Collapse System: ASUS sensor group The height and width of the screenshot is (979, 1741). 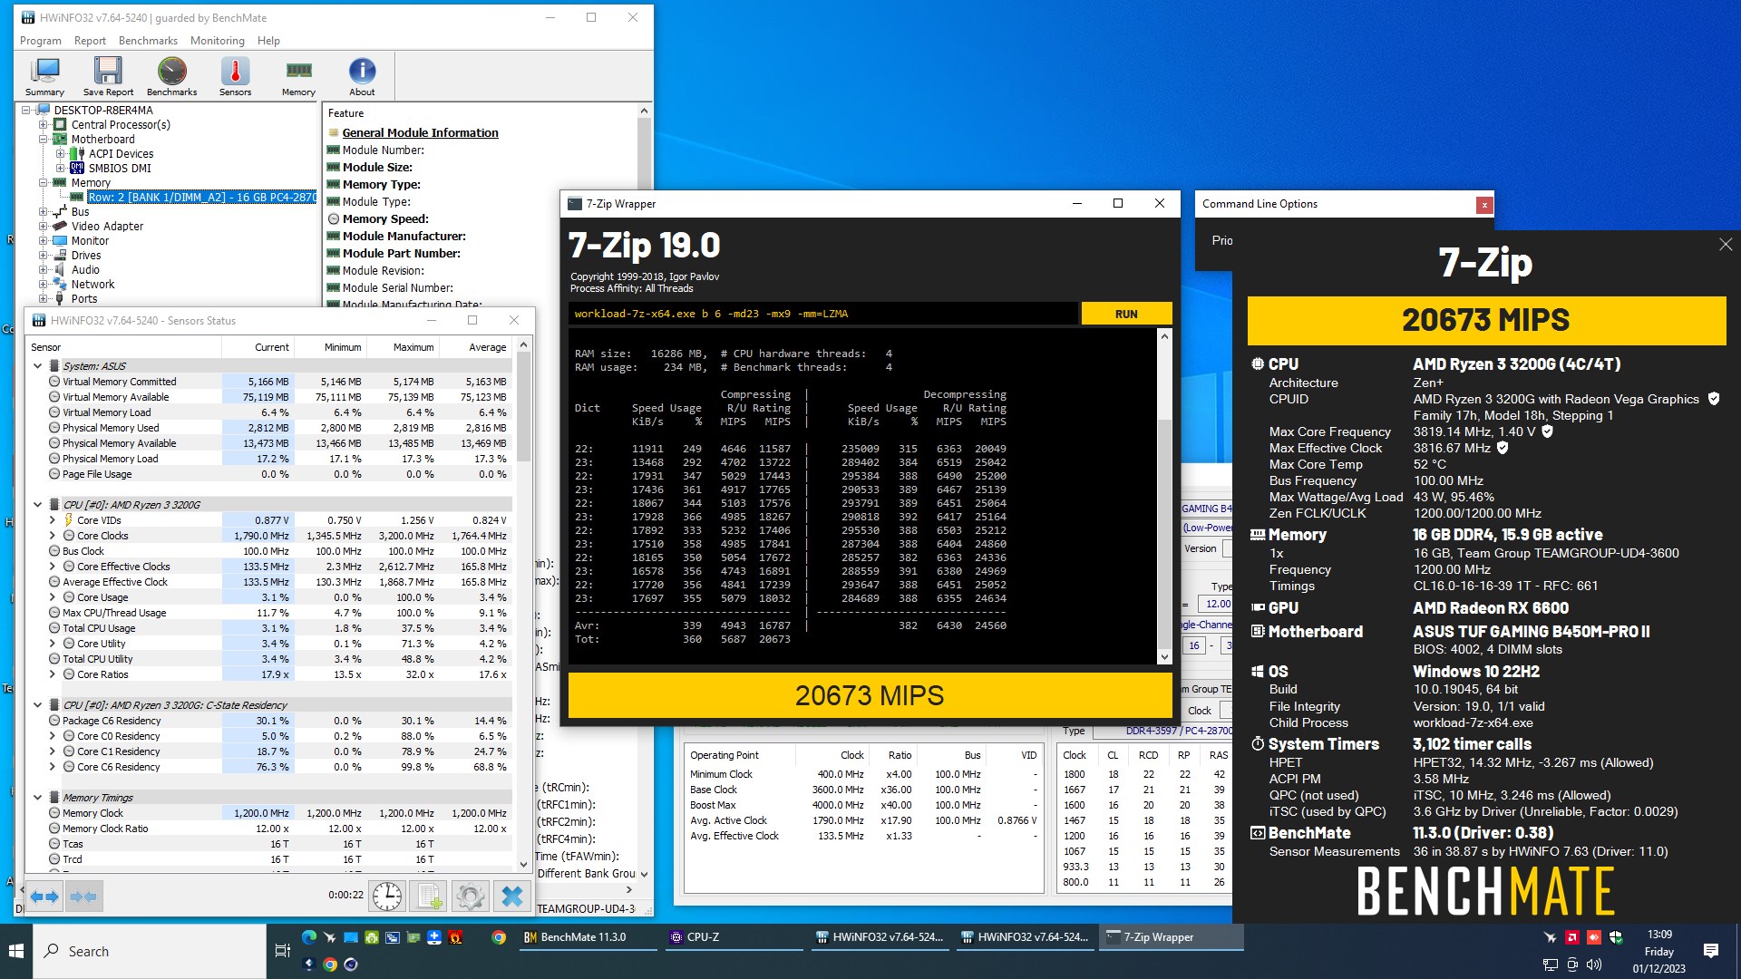[37, 366]
